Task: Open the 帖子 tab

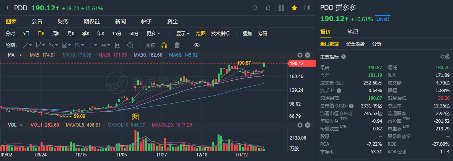Action: (x=146, y=21)
